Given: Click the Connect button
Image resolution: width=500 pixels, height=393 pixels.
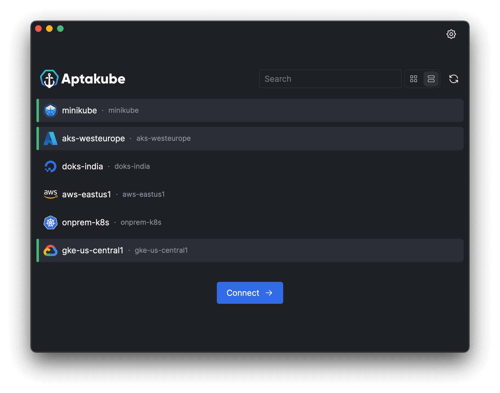Looking at the screenshot, I should pyautogui.click(x=250, y=293).
